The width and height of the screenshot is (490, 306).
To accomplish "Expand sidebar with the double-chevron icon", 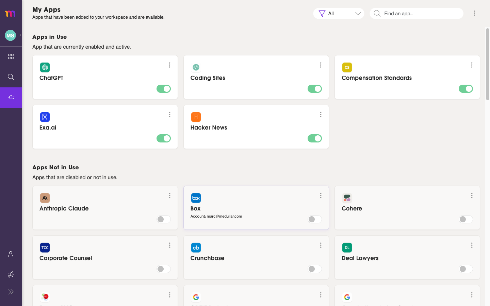I will click(x=11, y=292).
